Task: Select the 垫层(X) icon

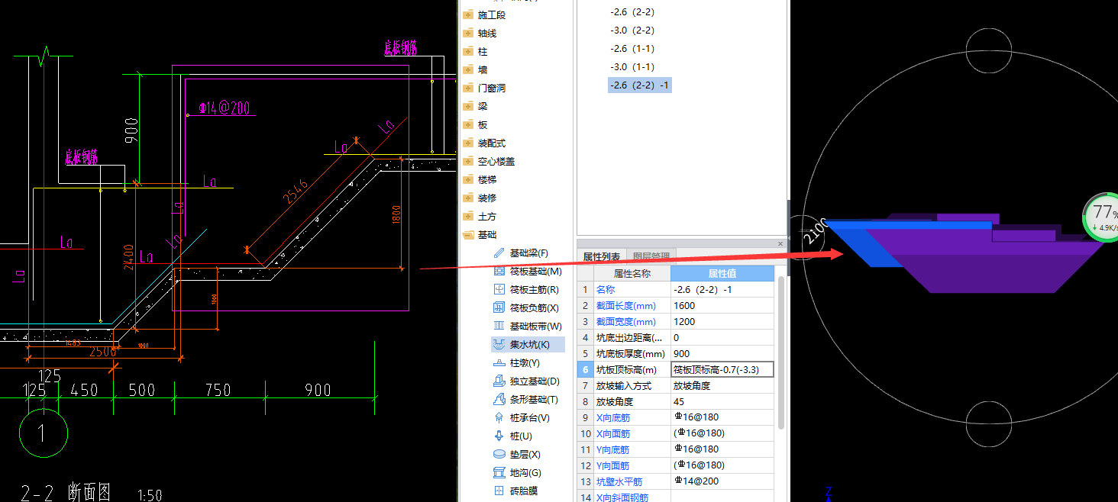Action: click(499, 454)
